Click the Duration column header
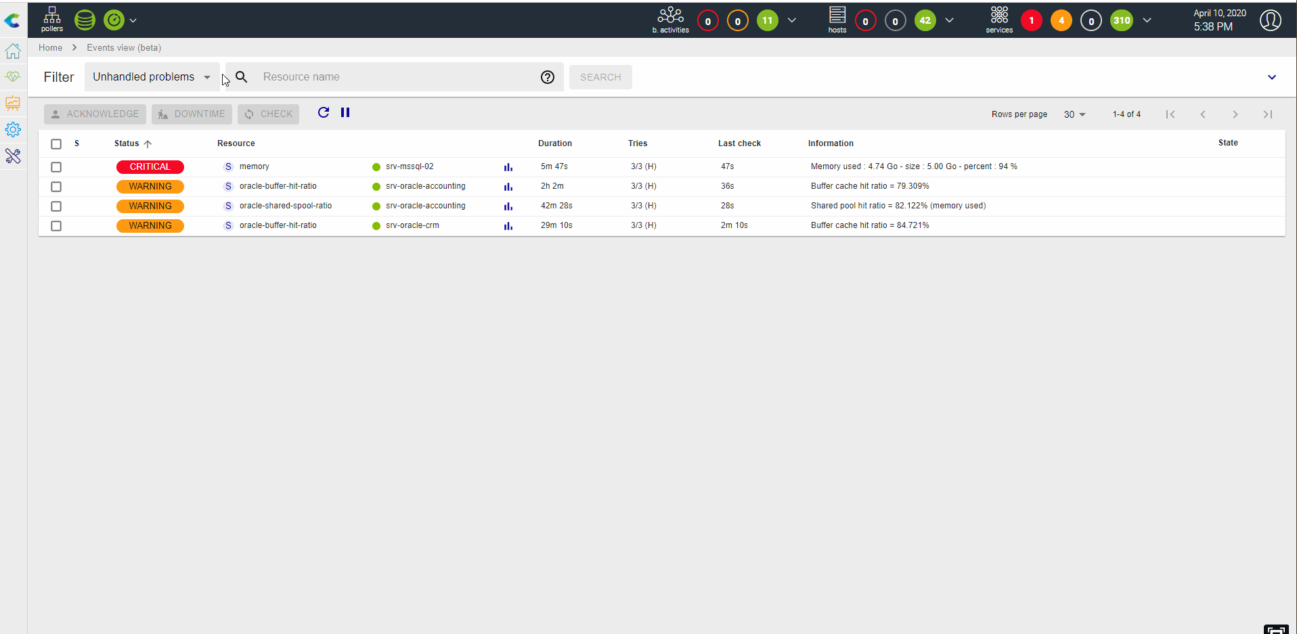 click(555, 143)
